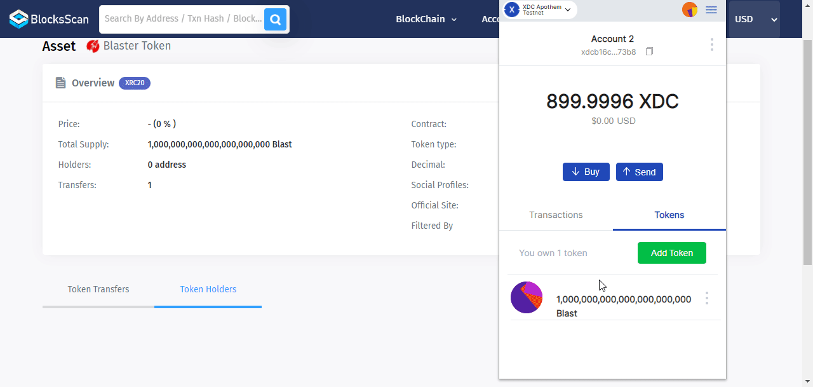Open the BlockChain dropdown menu
Screen dimensions: 813x387
(x=426, y=19)
